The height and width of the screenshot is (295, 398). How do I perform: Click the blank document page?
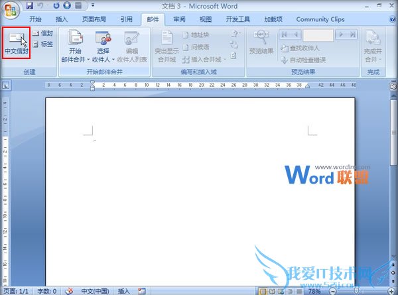(200, 192)
